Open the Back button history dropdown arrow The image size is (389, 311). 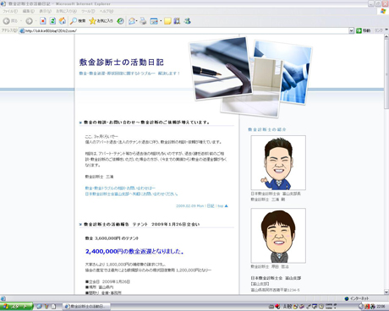[21, 21]
